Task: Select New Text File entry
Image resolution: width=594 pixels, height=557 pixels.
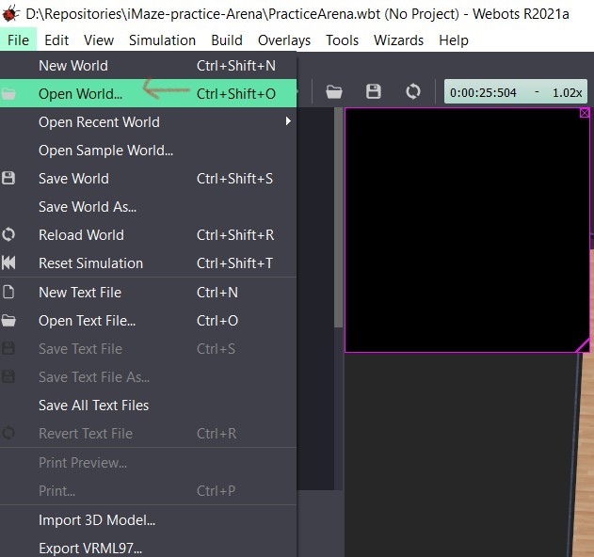Action: [148, 293]
